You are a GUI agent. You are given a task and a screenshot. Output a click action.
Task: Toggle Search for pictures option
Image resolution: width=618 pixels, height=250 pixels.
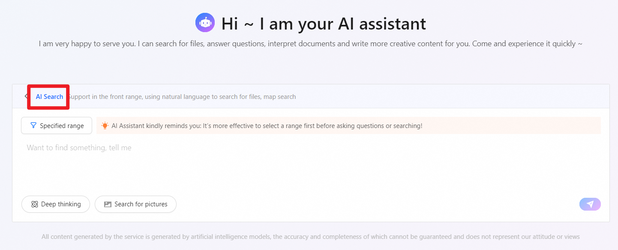135,204
